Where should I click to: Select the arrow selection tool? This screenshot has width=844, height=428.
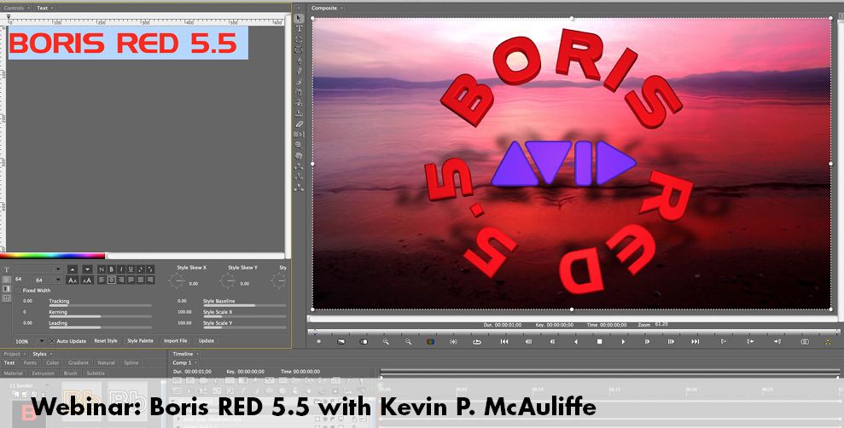(x=299, y=18)
